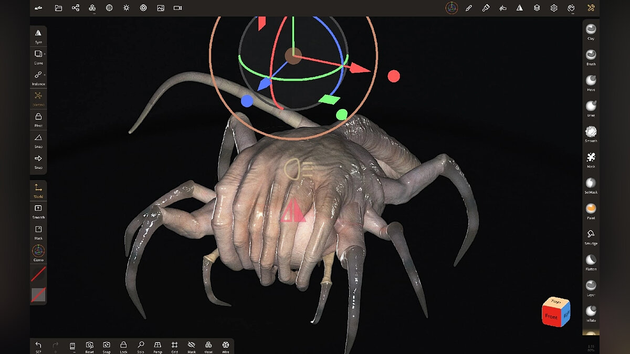Click the Front face of view cube
Image resolution: width=630 pixels, height=354 pixels.
tap(551, 316)
